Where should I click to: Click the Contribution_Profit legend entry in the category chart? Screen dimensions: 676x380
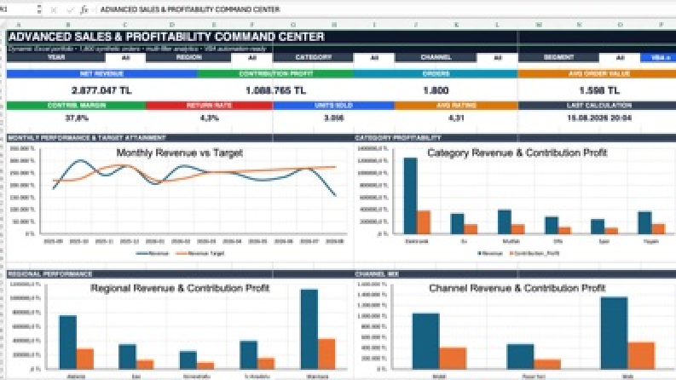pos(534,253)
